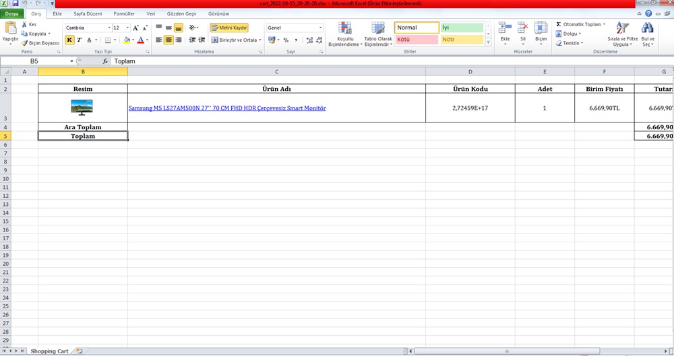Screen dimensions: 674x356
Task: Expand the Birleştir ve Ortala dropdown arrow
Action: click(x=260, y=40)
